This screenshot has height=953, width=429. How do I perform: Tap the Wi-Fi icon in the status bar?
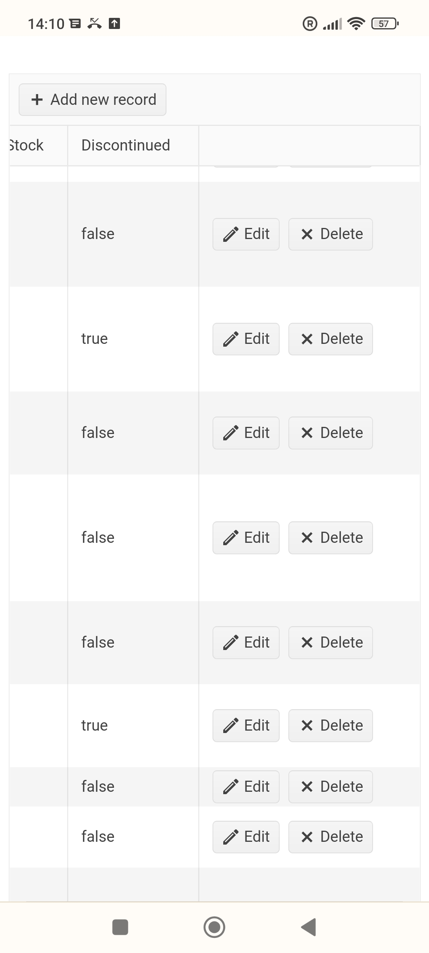click(x=356, y=24)
